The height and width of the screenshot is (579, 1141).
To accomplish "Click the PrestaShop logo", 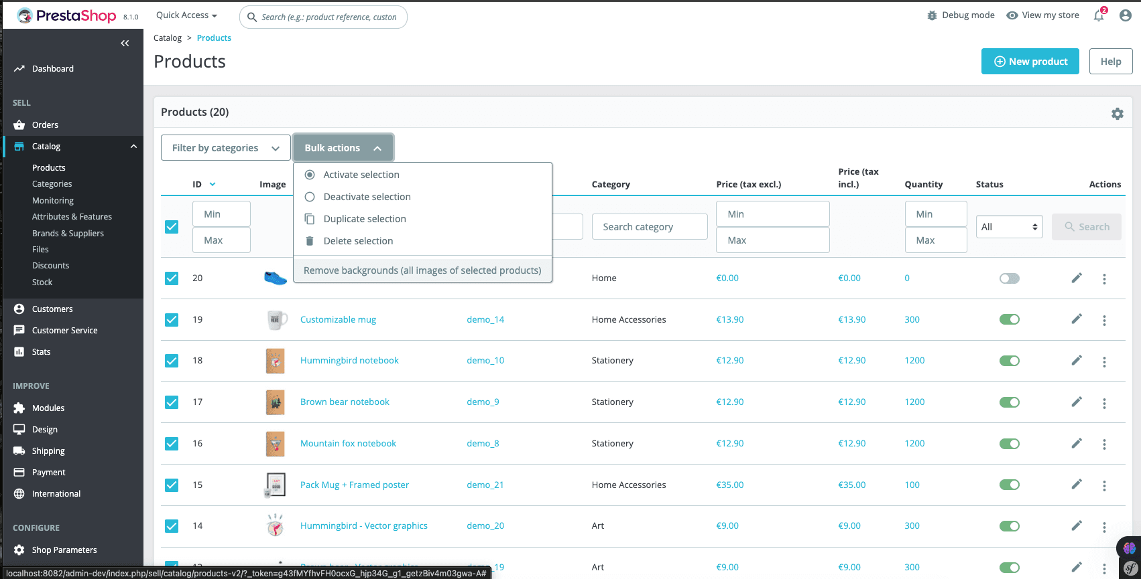I will pyautogui.click(x=67, y=16).
